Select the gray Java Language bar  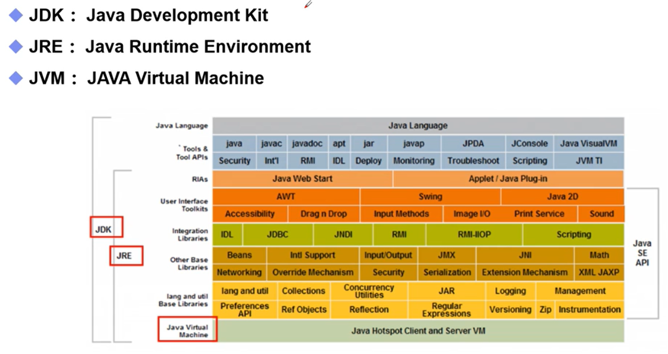click(x=418, y=125)
